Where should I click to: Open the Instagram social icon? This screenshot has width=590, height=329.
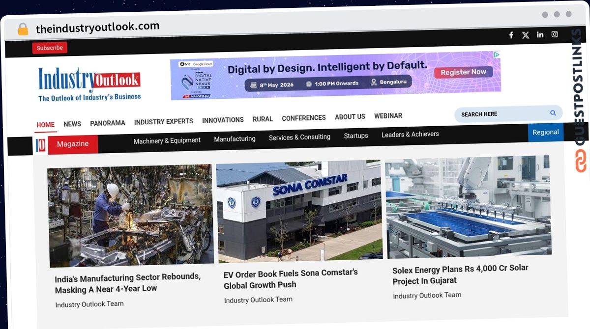coord(555,34)
